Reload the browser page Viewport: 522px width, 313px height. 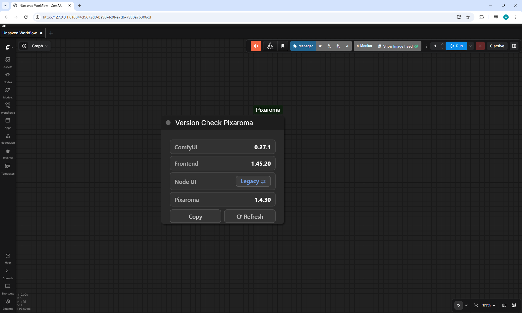point(26,17)
